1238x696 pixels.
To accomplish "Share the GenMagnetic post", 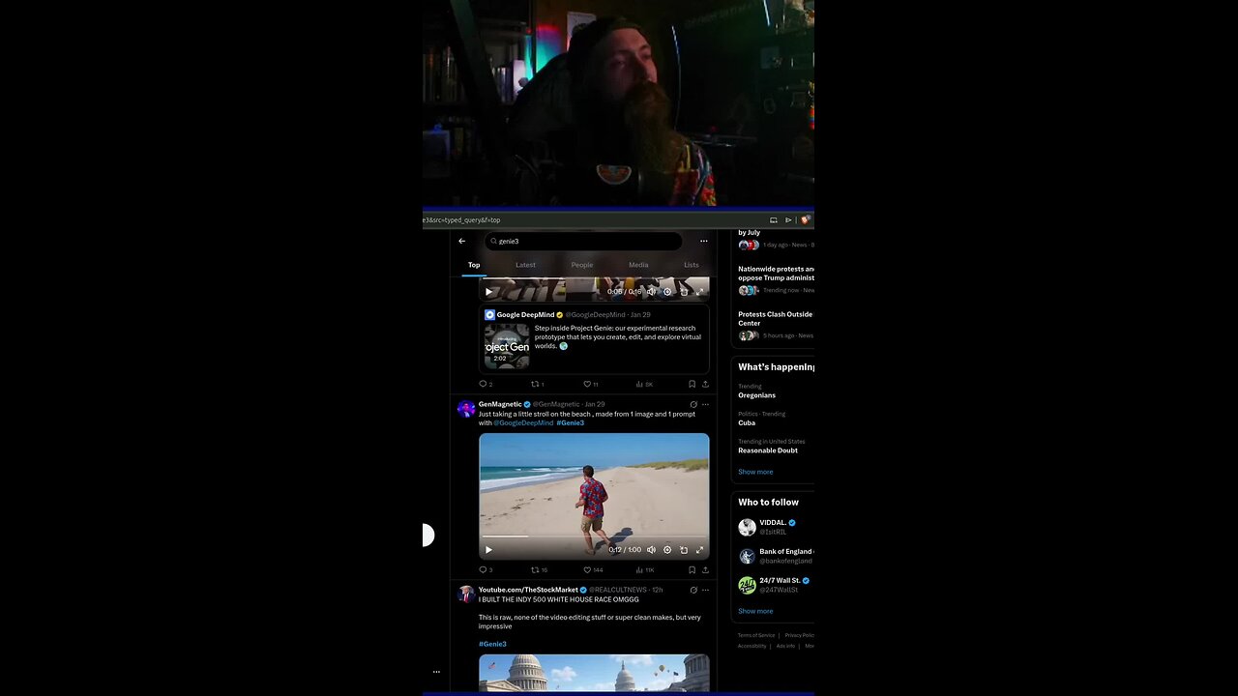I will [705, 570].
